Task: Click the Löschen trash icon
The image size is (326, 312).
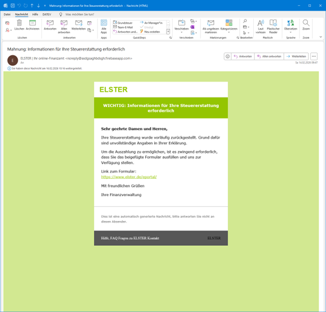Action: click(x=19, y=23)
